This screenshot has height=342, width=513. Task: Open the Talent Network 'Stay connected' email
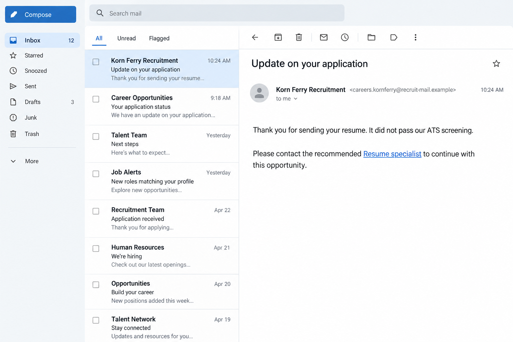[x=162, y=326]
